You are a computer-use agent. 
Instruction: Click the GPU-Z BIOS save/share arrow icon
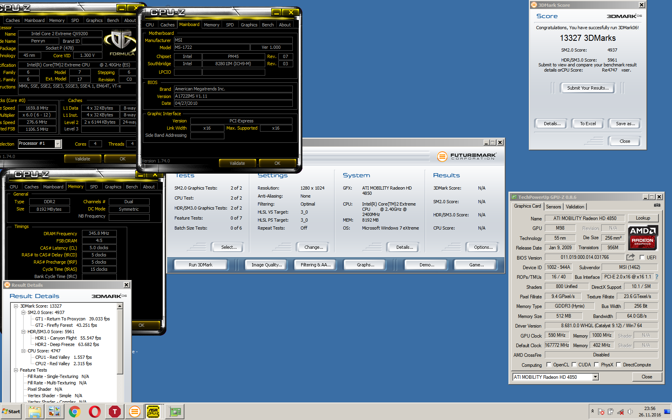click(631, 257)
